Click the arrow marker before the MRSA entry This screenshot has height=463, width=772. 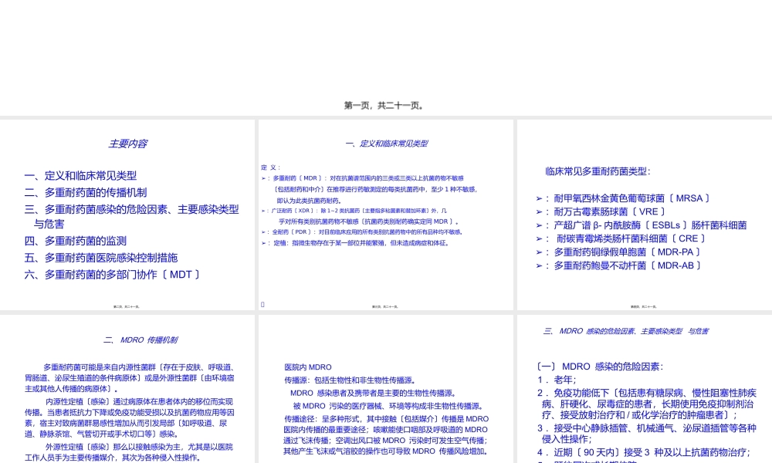(539, 198)
